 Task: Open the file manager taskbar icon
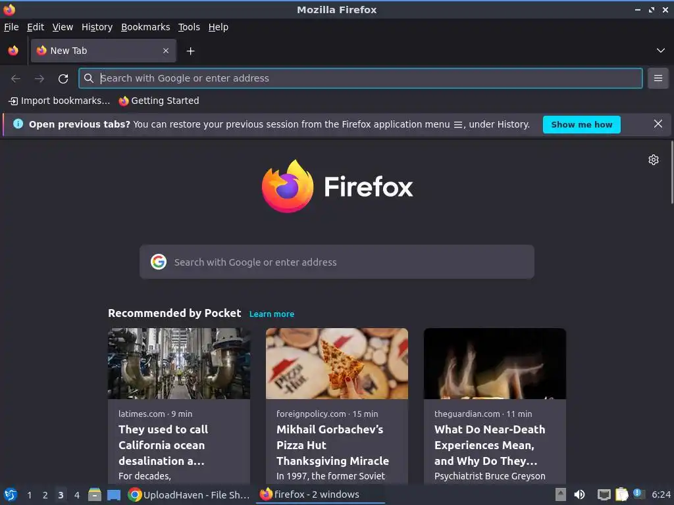[x=95, y=494]
